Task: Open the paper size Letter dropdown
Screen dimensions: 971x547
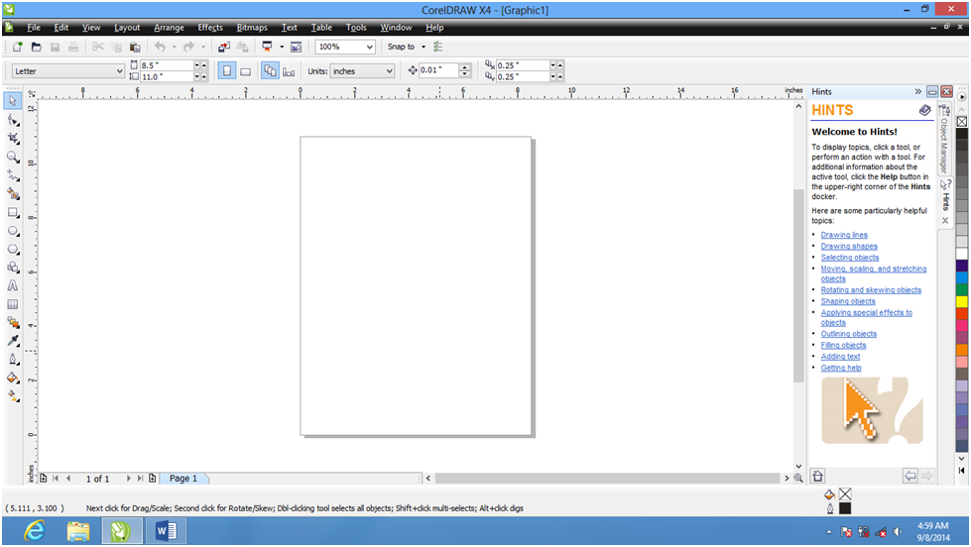Action: tap(120, 71)
